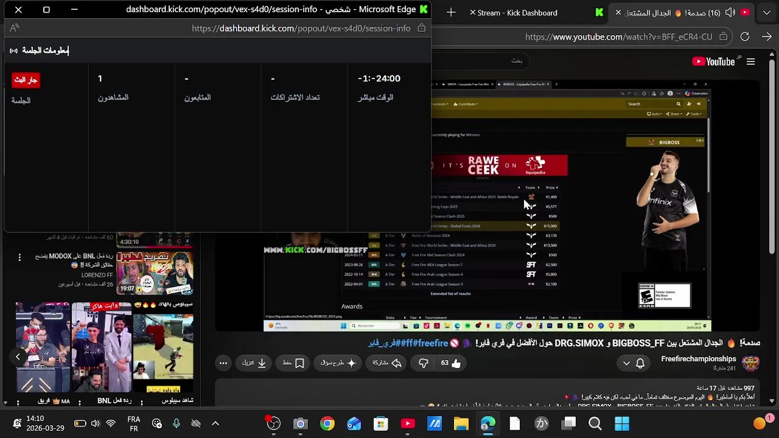Select the Kick popout URL bar
Screen dimensions: 779x438
301,28
